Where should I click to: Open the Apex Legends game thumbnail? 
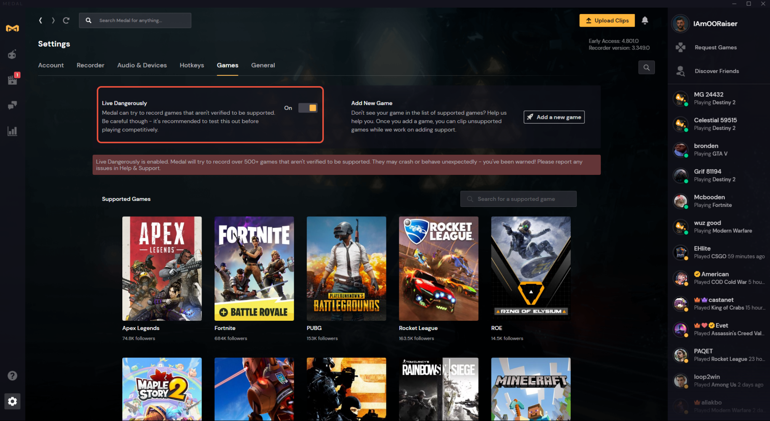tap(162, 269)
